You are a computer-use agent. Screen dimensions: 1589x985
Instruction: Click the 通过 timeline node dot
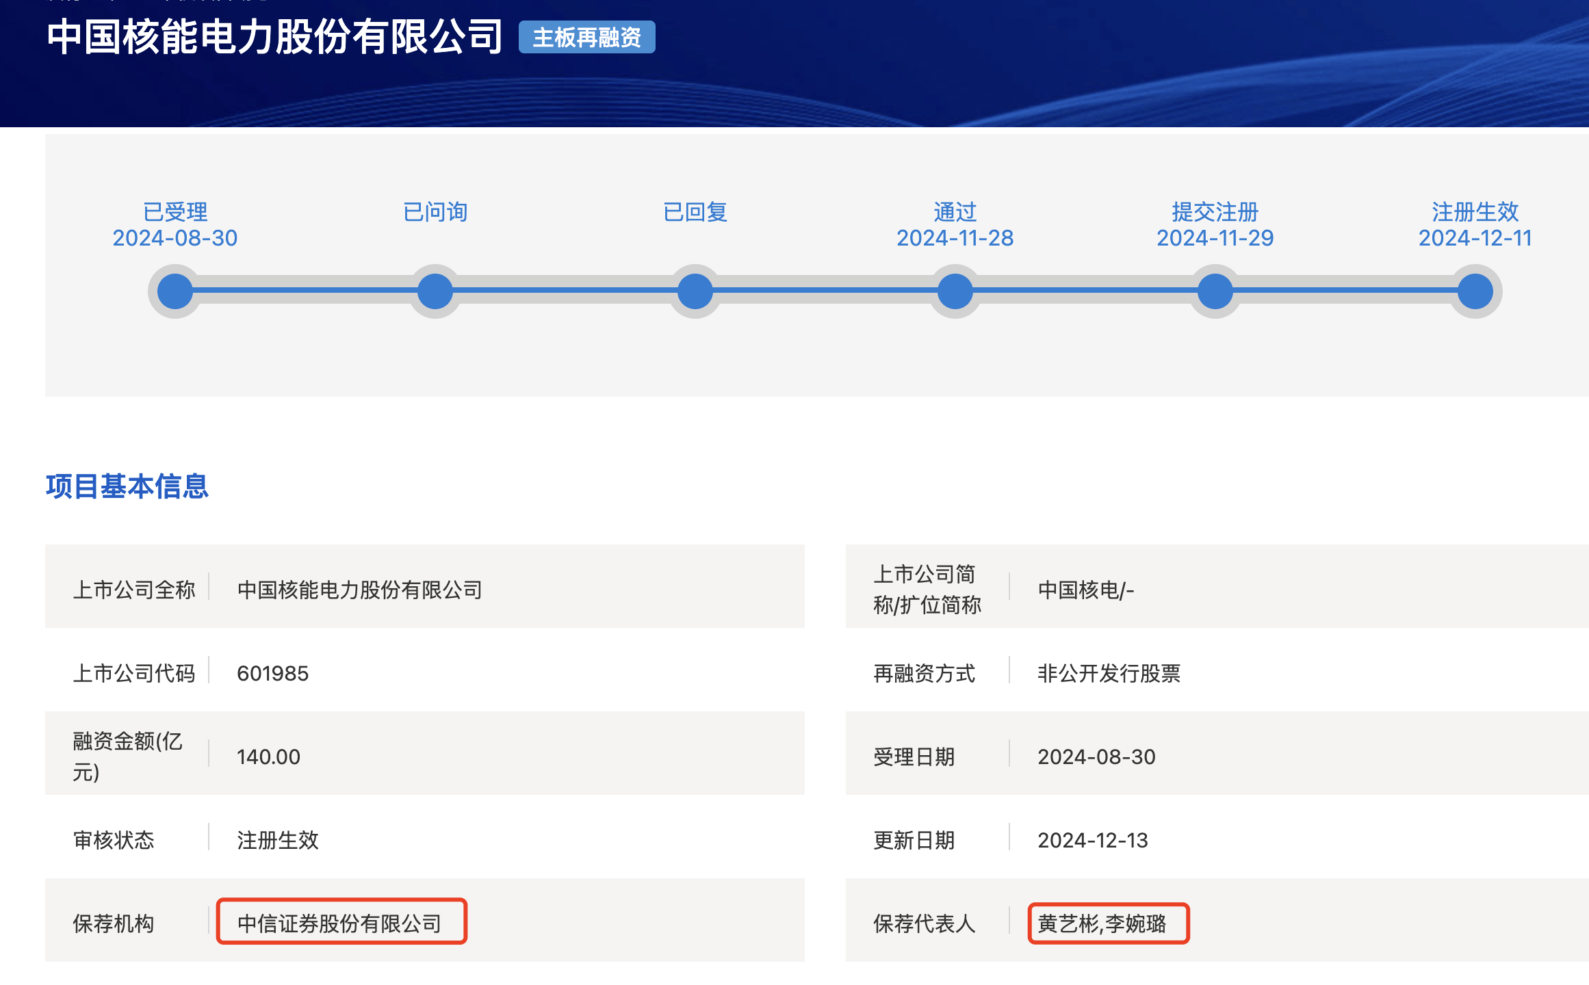[955, 291]
